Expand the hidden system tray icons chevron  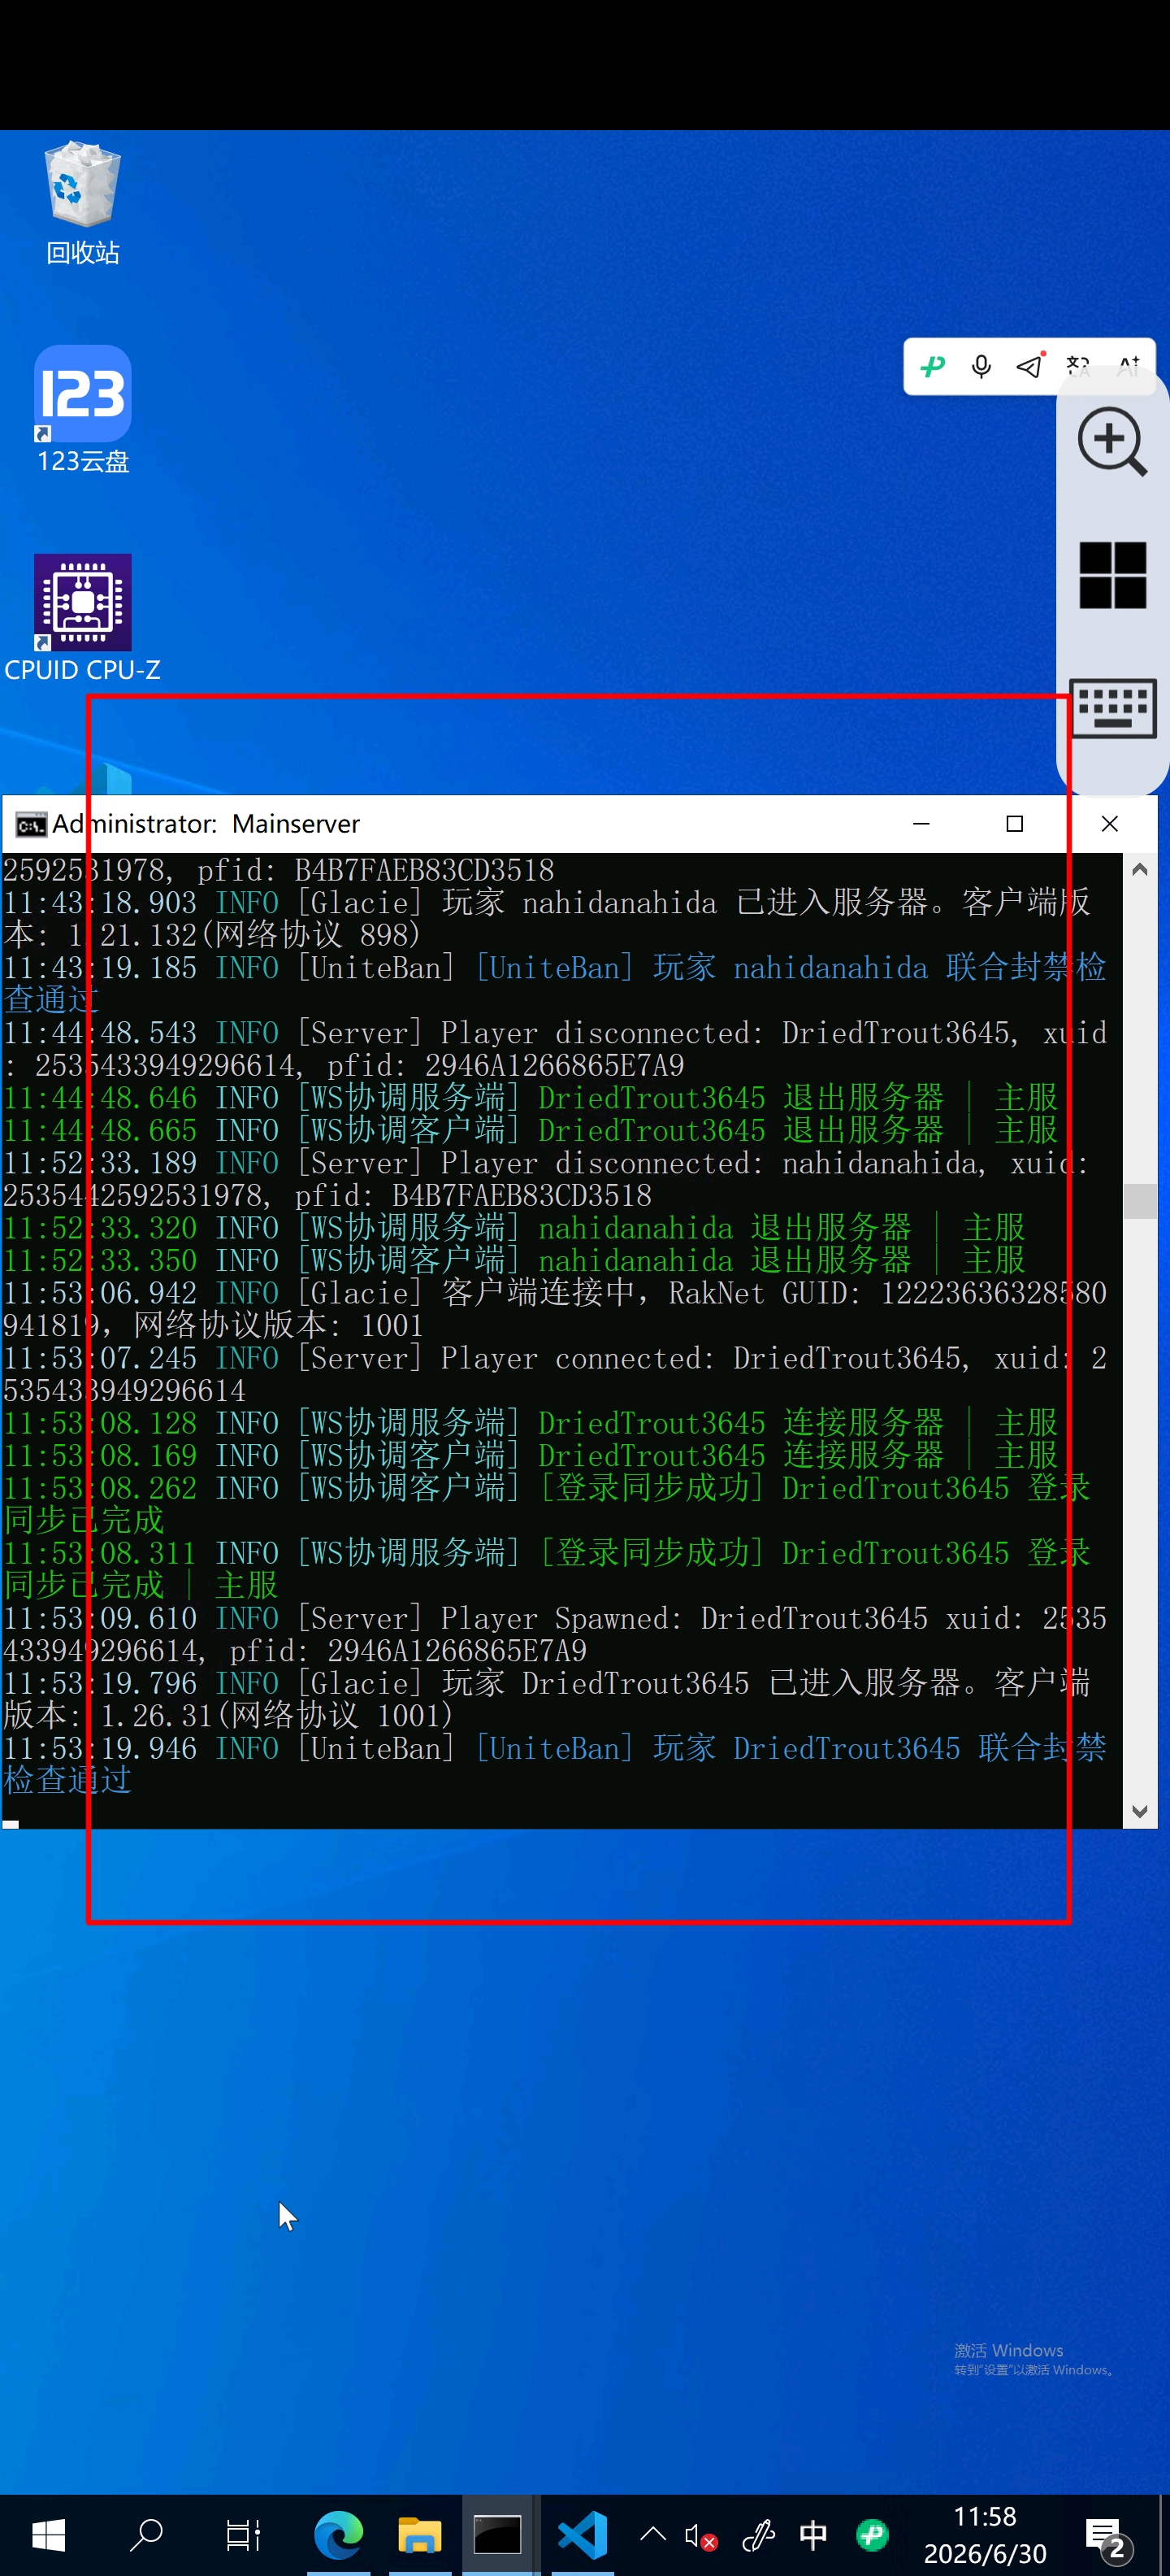click(652, 2534)
